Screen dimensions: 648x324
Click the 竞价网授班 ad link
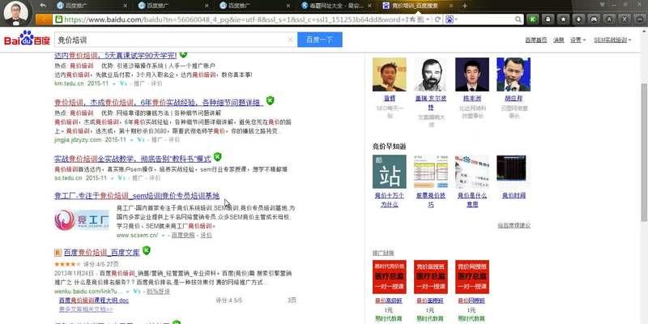coord(472,301)
